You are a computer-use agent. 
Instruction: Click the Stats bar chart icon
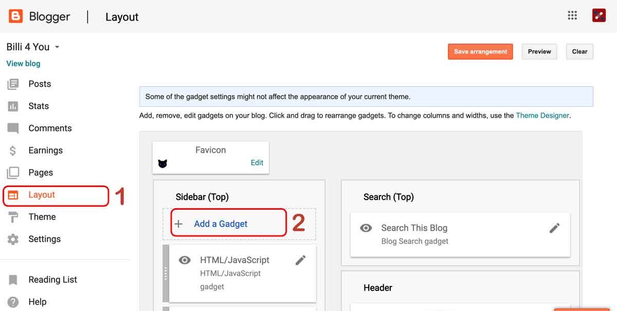pyautogui.click(x=13, y=106)
